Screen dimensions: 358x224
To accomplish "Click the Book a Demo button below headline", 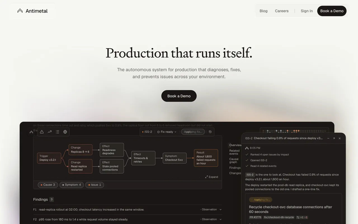I will [179, 96].
